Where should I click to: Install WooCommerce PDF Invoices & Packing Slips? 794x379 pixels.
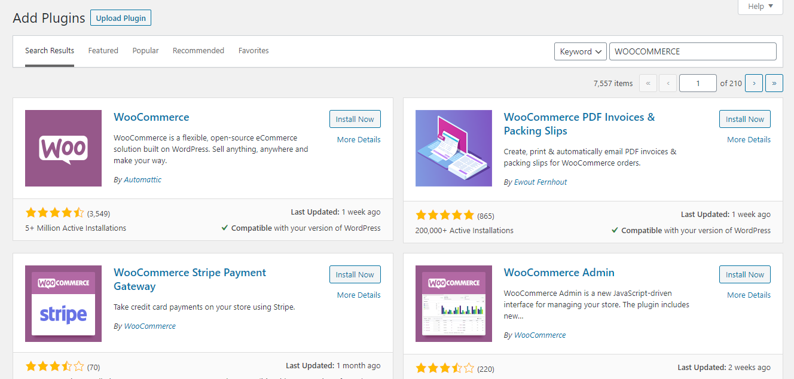[x=745, y=119]
